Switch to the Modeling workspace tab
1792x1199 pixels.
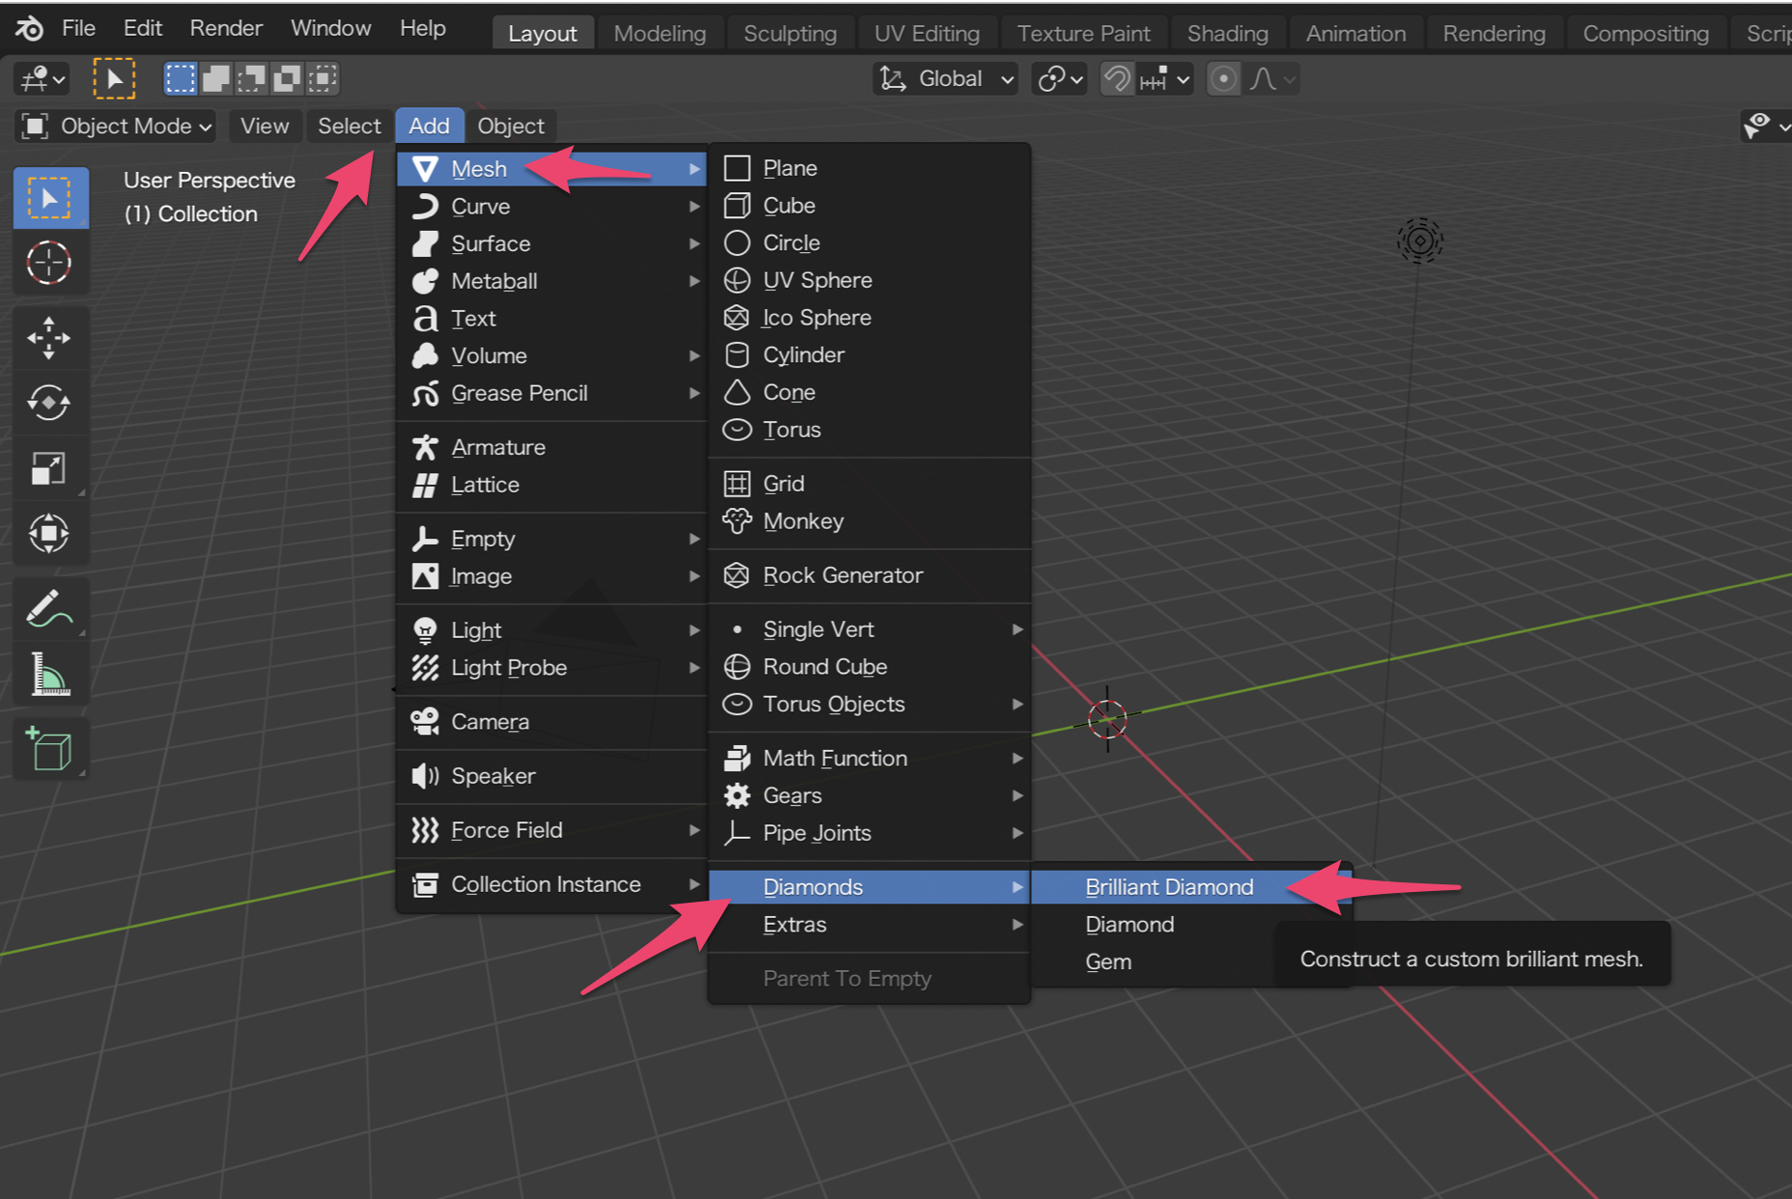pos(660,33)
